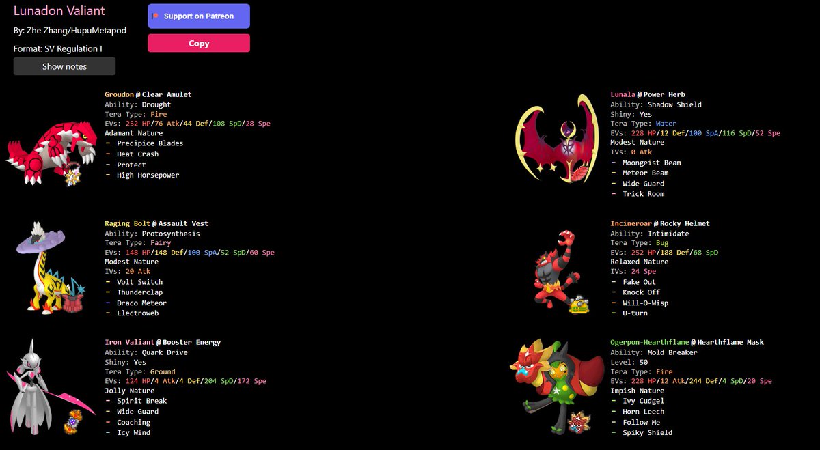Click Raging Bolt's Thunderclap move
Image resolution: width=820 pixels, height=450 pixels.
click(139, 292)
